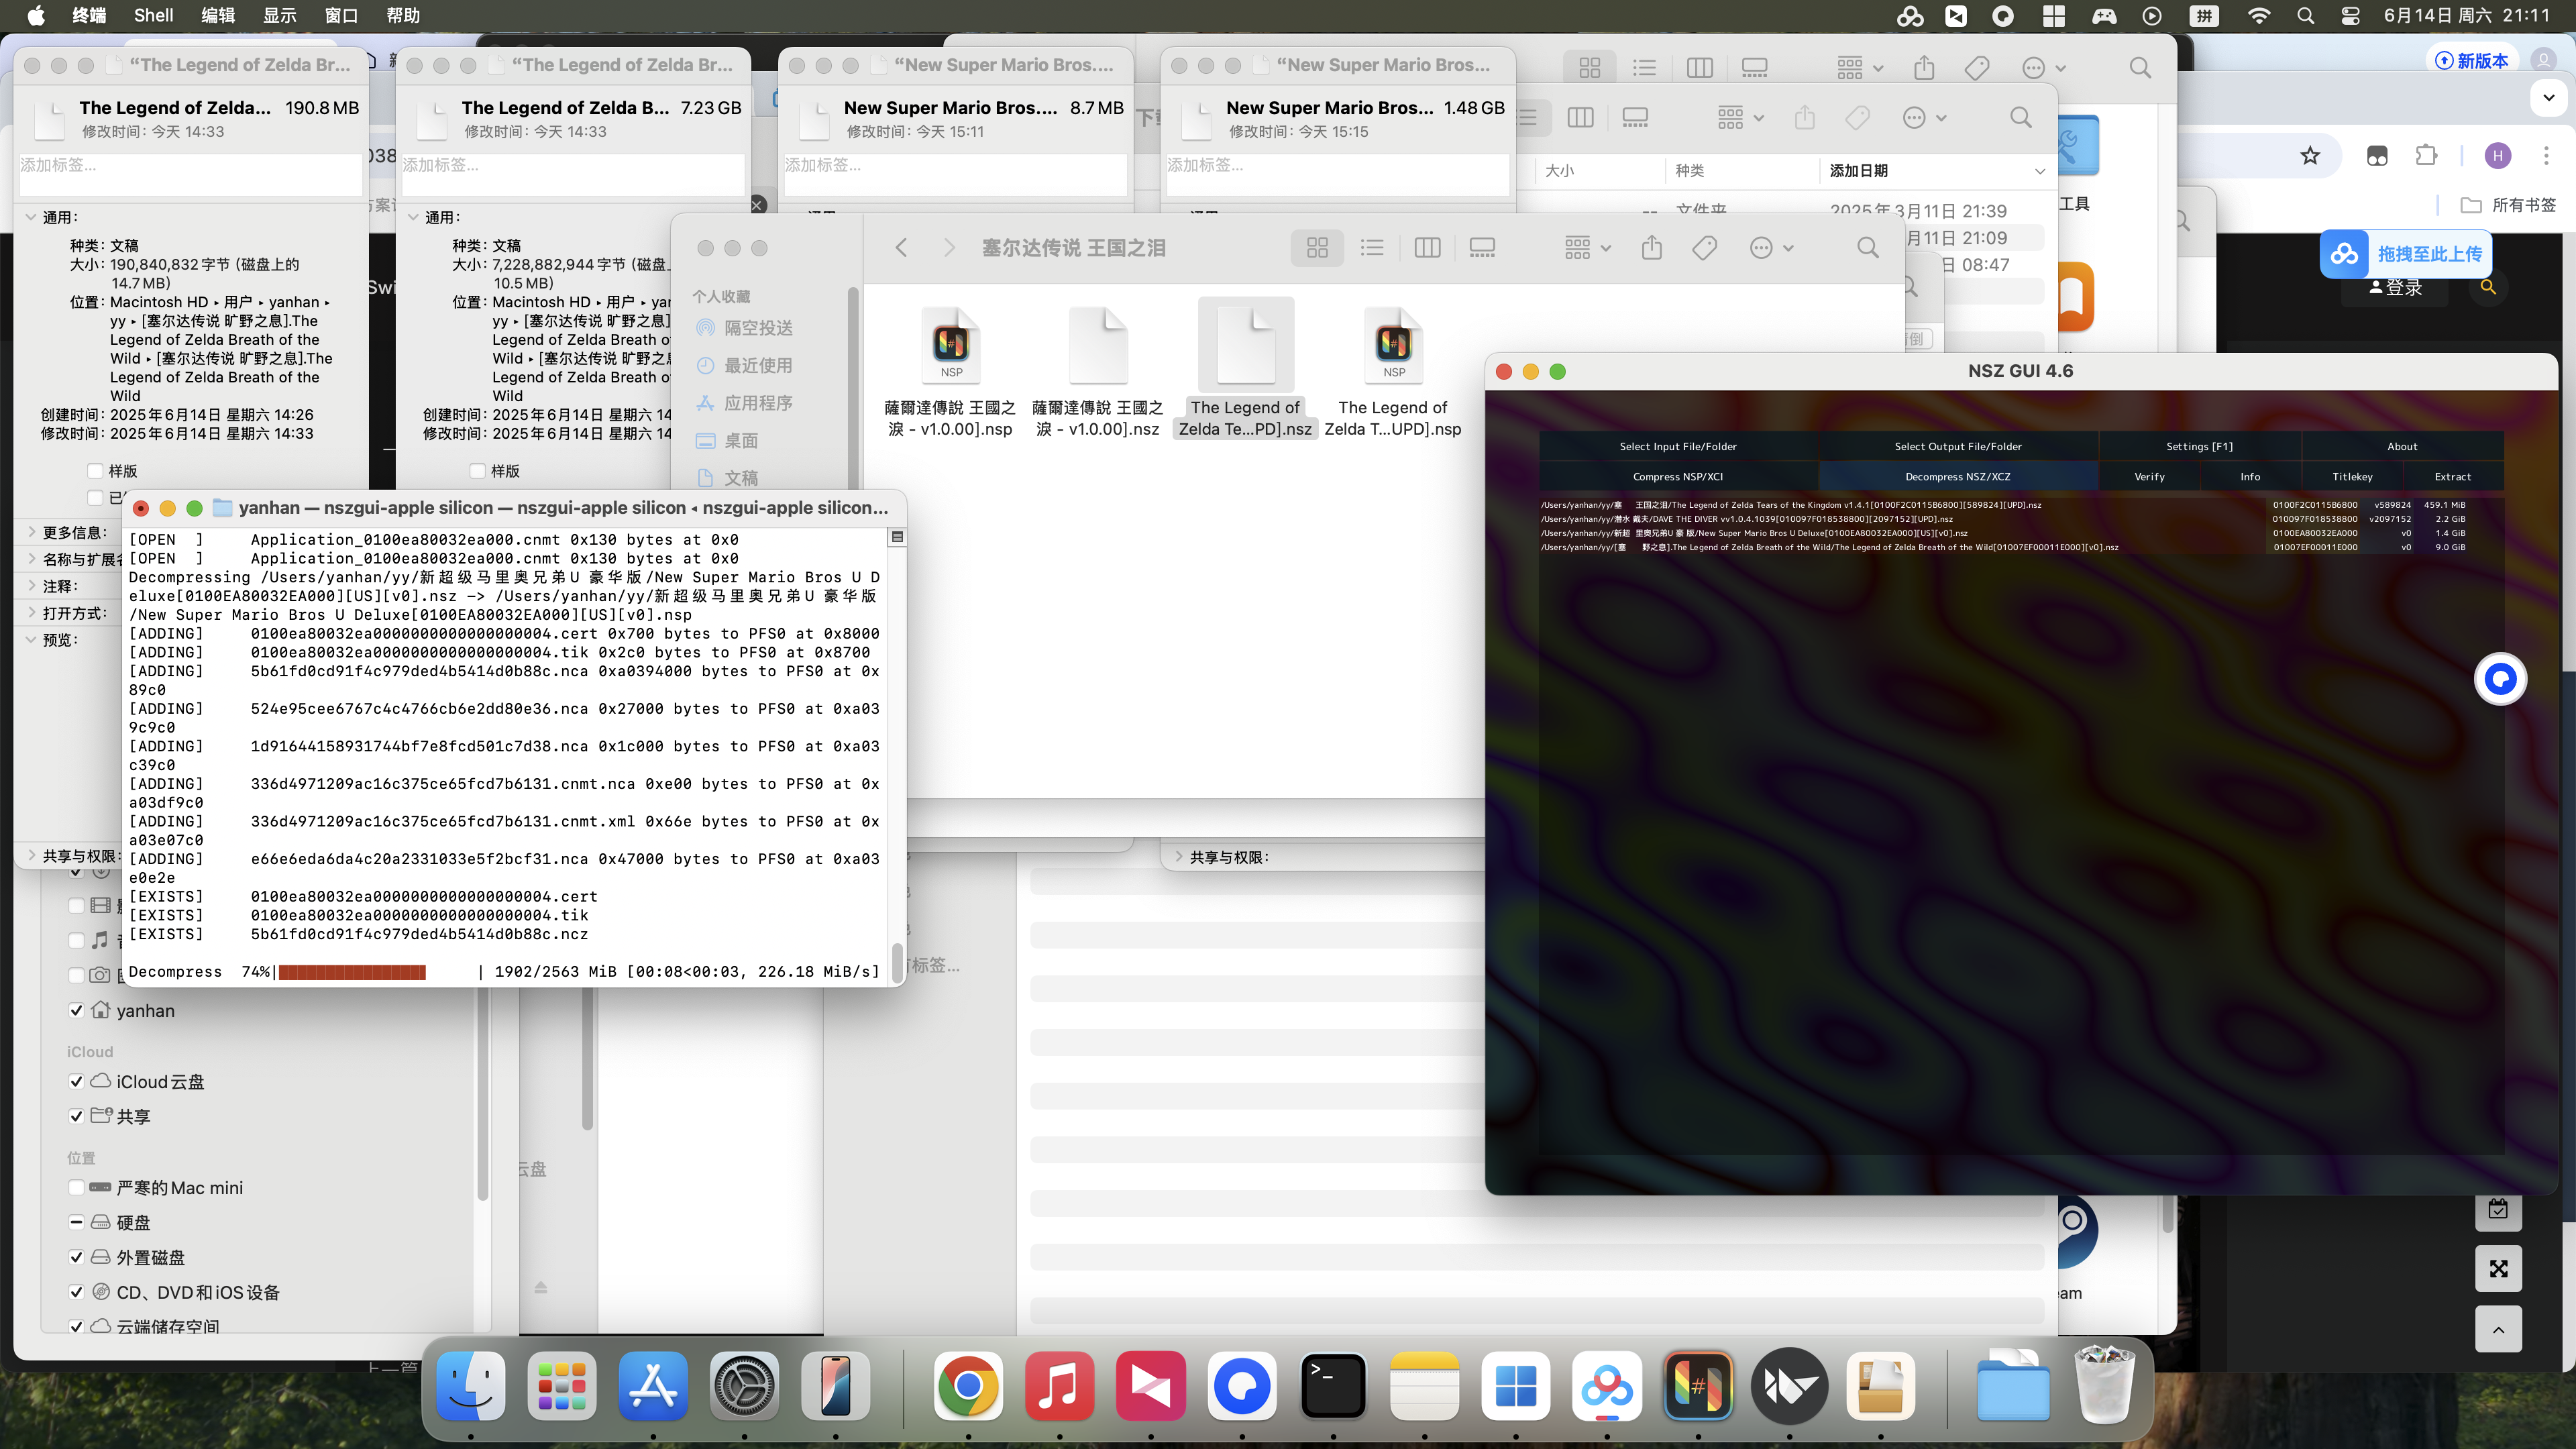Collapse 通用 section in 7.23 GB info window
Viewport: 2576px width, 1449px height.
pyautogui.click(x=413, y=217)
